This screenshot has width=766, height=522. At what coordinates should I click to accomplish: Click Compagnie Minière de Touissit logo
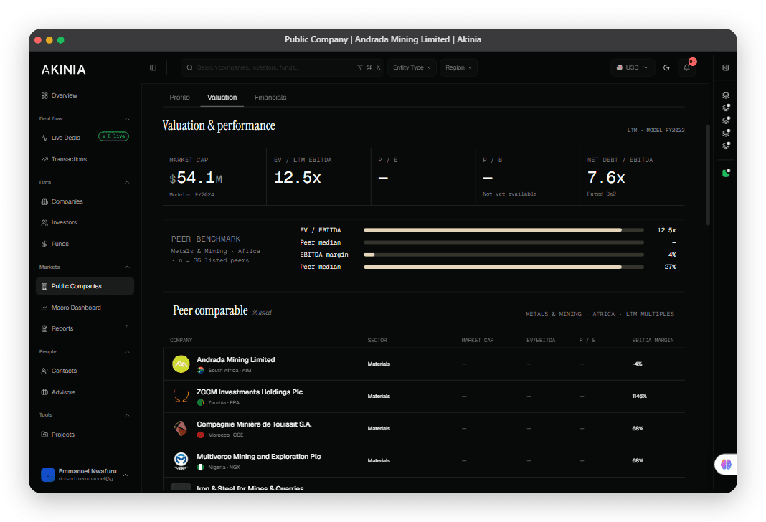tap(181, 428)
